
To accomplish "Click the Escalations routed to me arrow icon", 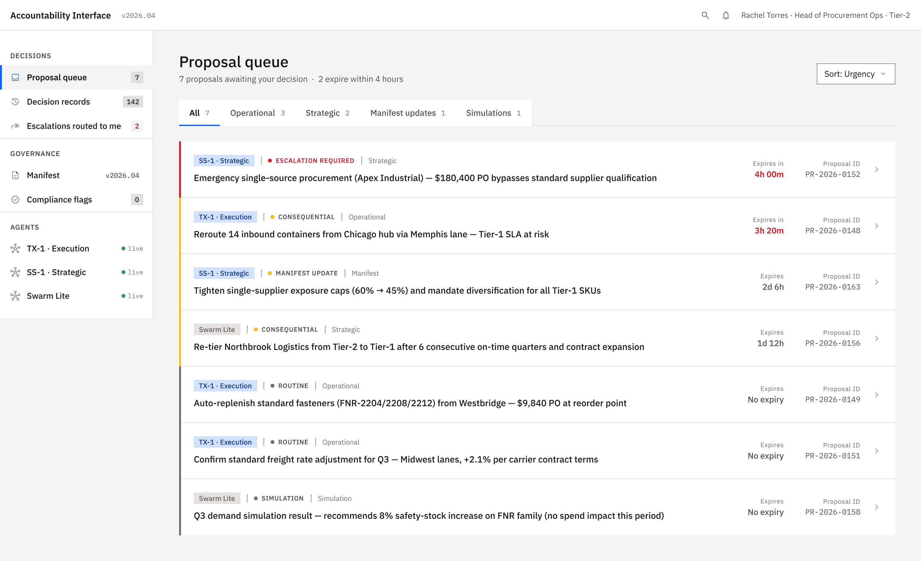I will (15, 126).
